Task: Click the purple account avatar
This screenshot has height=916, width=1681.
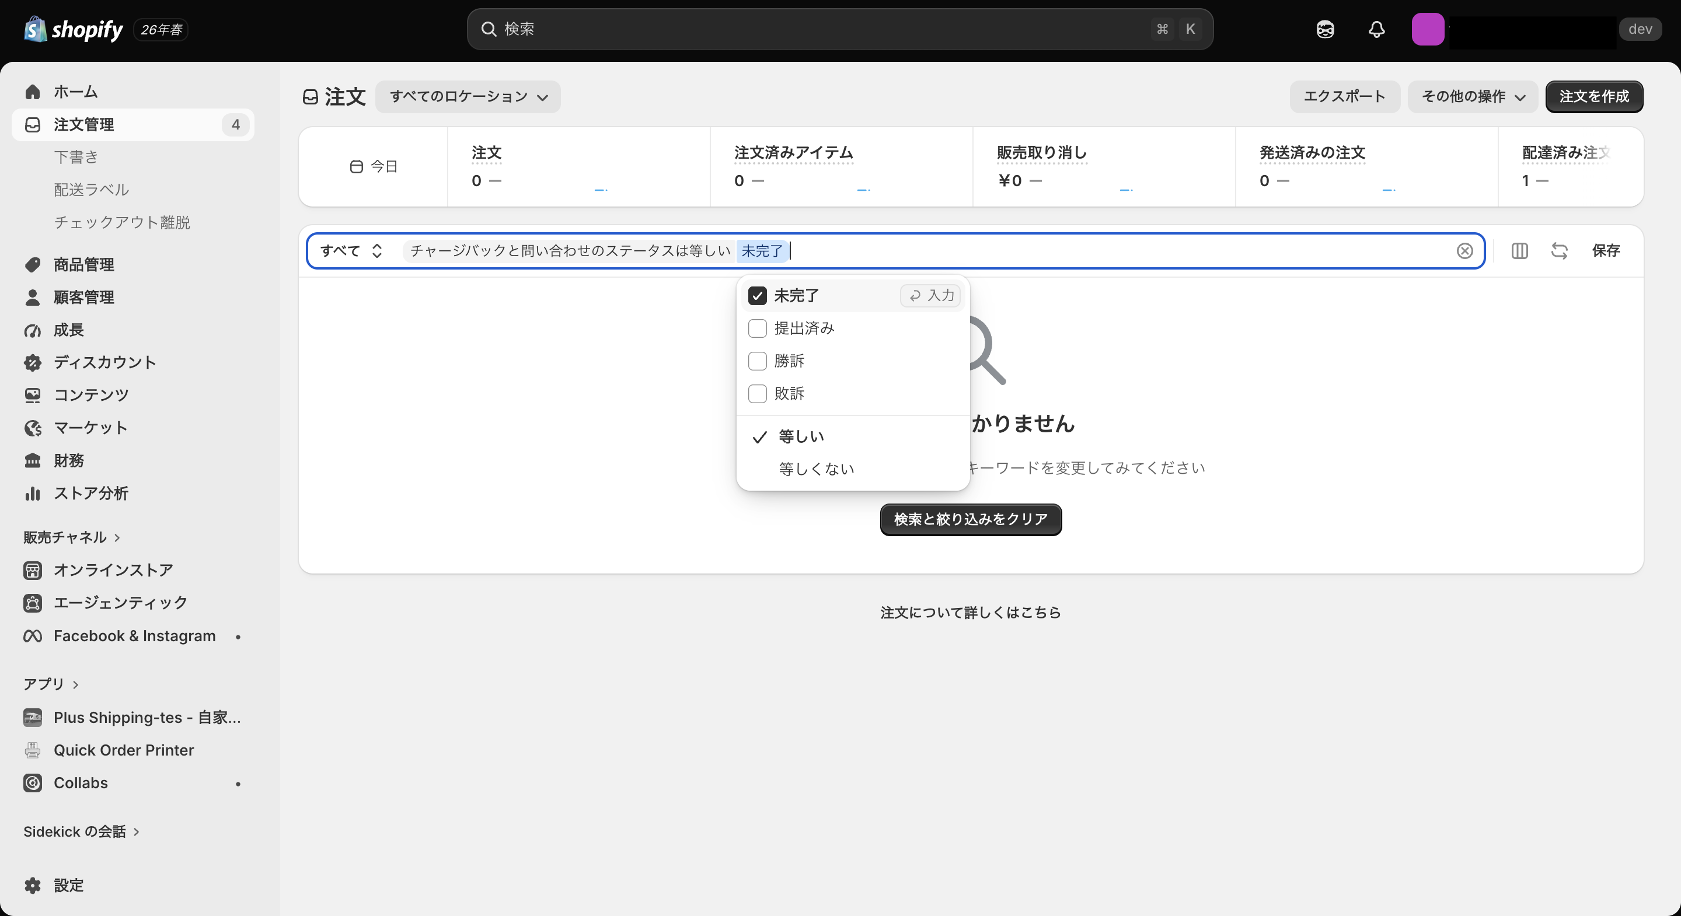Action: tap(1427, 29)
